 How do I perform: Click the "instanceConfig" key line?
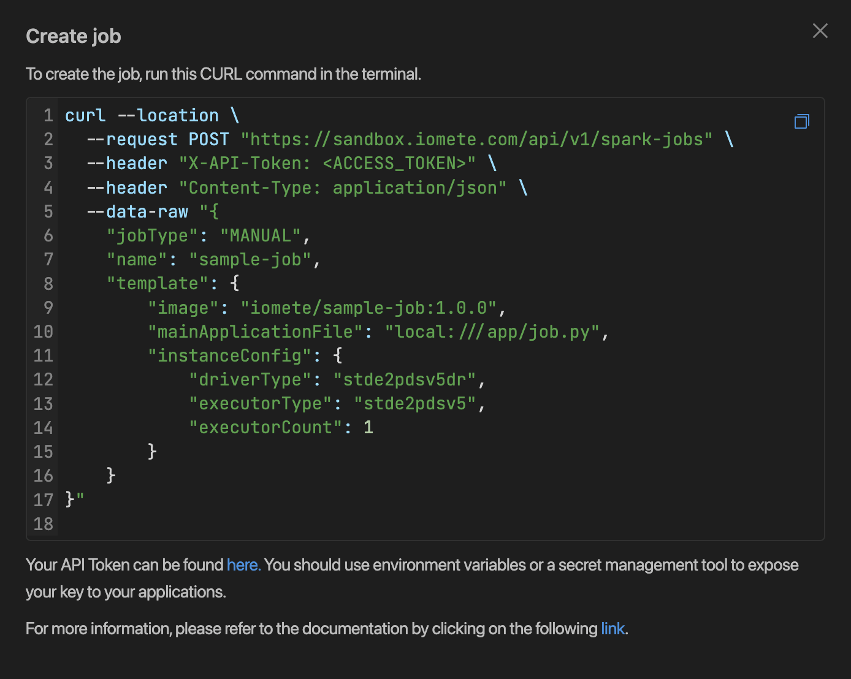(245, 355)
